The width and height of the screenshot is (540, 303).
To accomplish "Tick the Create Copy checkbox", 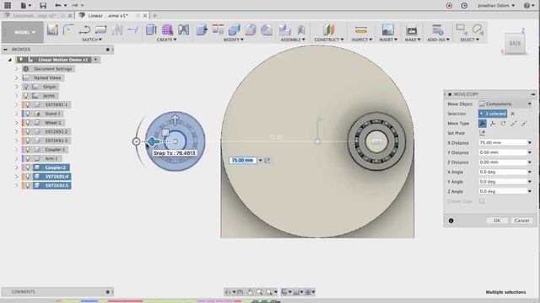I will point(482,201).
